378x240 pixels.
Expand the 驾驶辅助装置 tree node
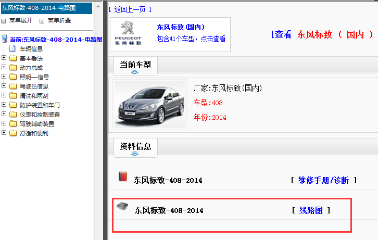4,123
